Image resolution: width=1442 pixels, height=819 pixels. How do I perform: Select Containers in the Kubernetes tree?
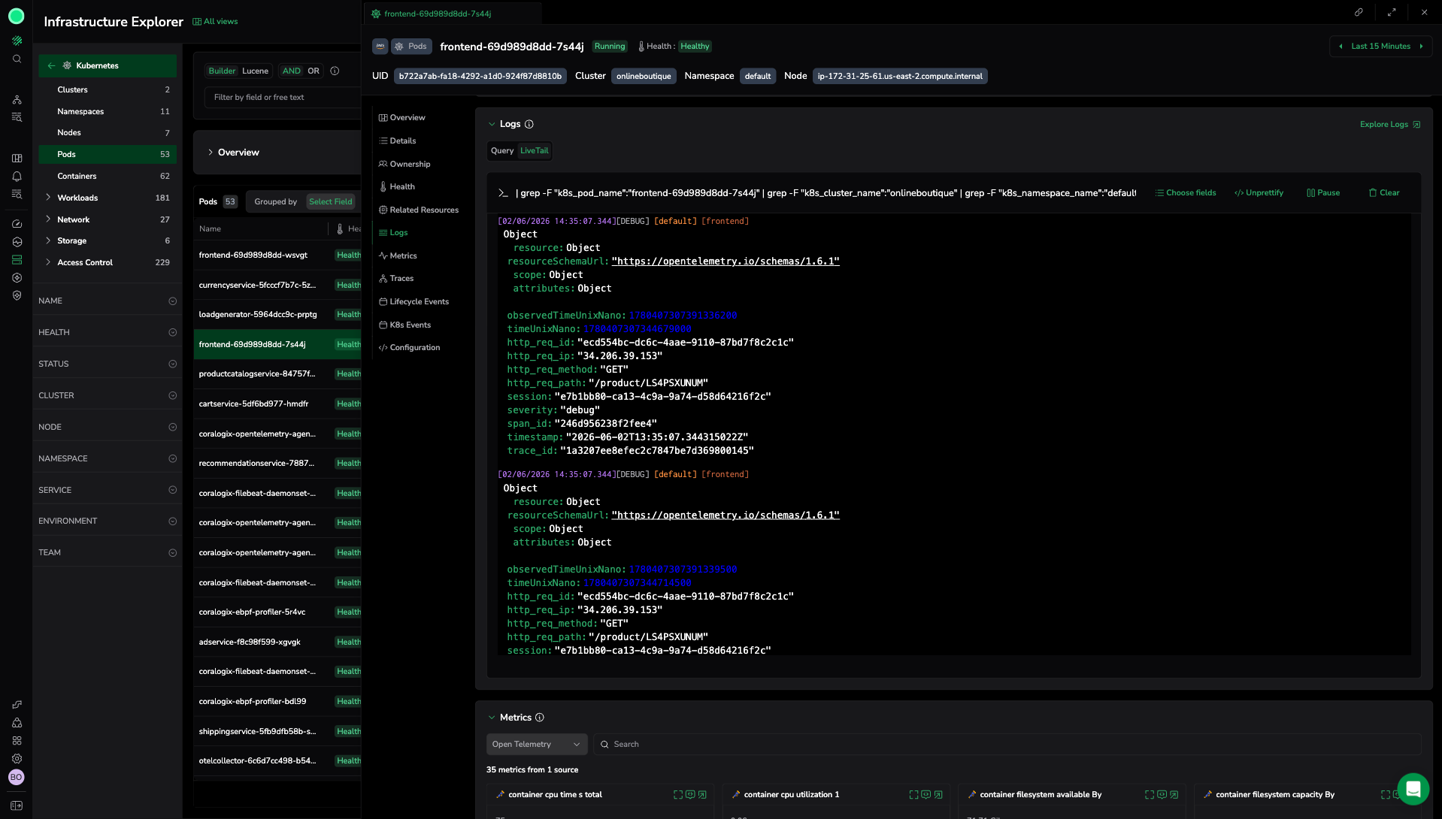[x=108, y=177]
